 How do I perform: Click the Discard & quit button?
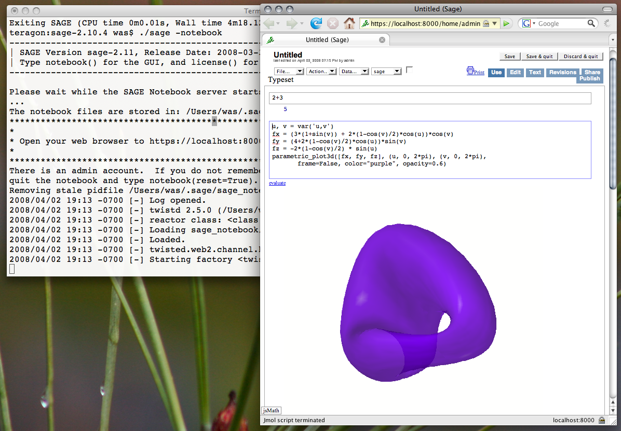tap(581, 57)
